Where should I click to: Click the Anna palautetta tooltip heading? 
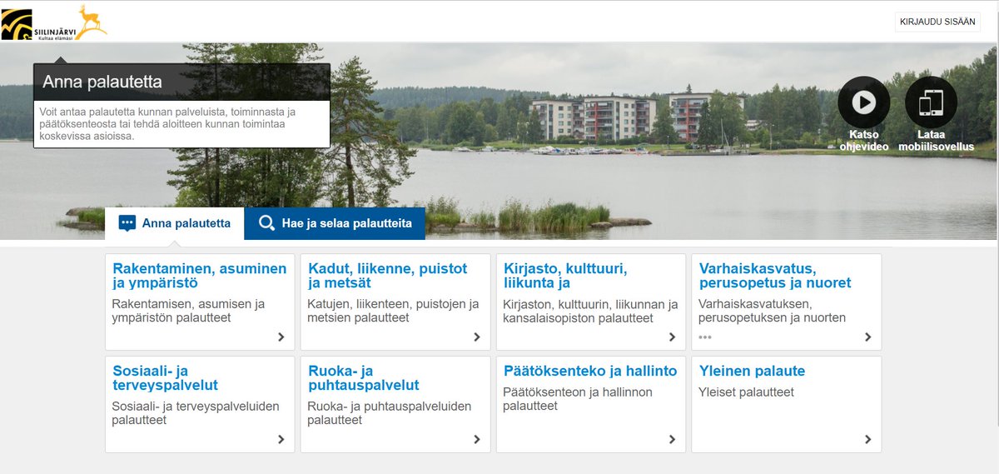click(x=102, y=82)
